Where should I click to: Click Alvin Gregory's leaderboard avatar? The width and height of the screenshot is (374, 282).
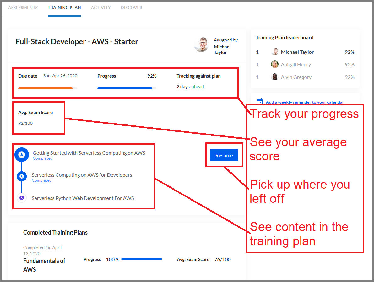(275, 77)
